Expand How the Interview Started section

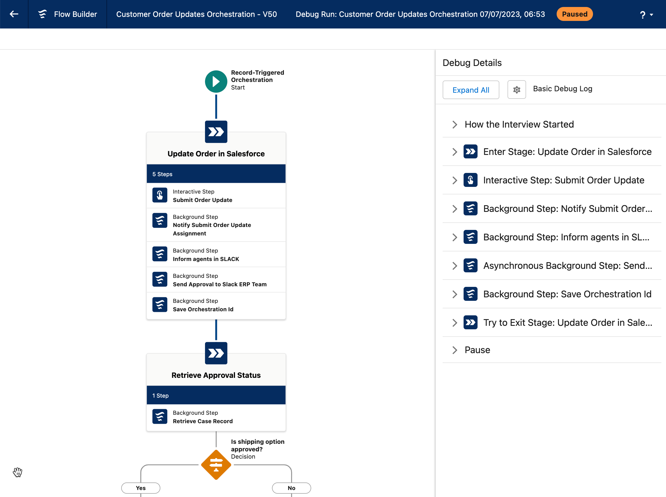point(552,124)
